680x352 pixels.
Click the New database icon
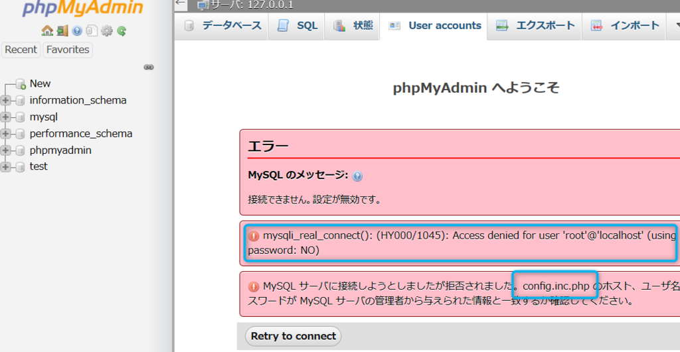[x=21, y=84]
